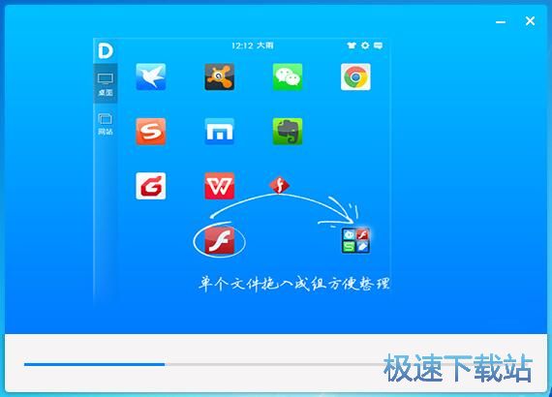Image resolution: width=552 pixels, height=397 pixels.
Task: Launch the WPS red W icon
Action: click(x=219, y=186)
